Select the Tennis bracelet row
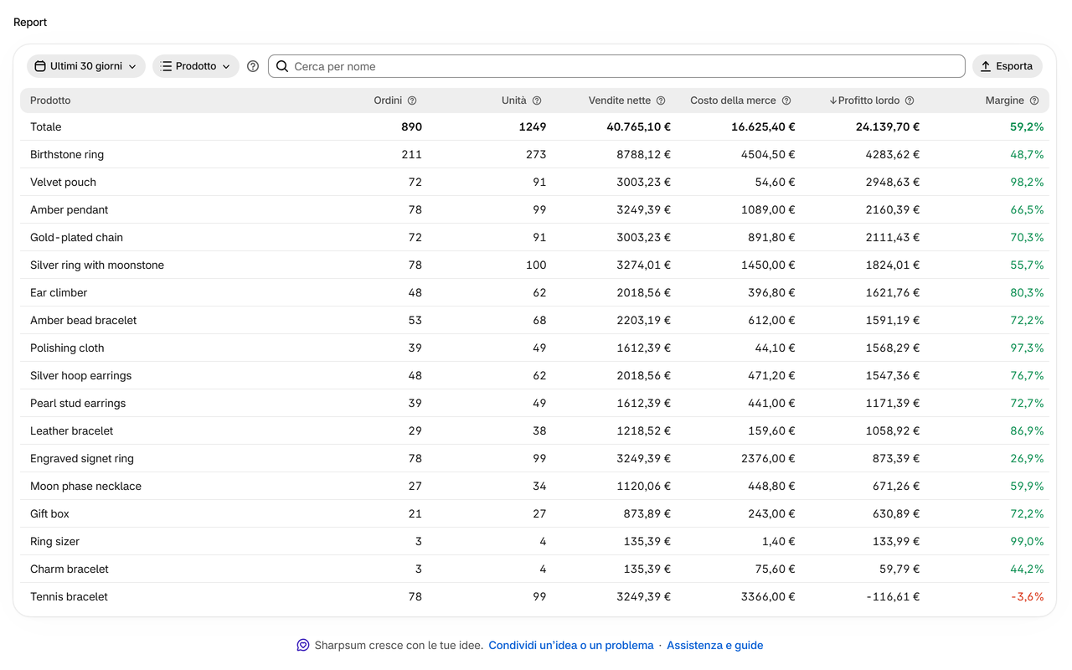 534,596
